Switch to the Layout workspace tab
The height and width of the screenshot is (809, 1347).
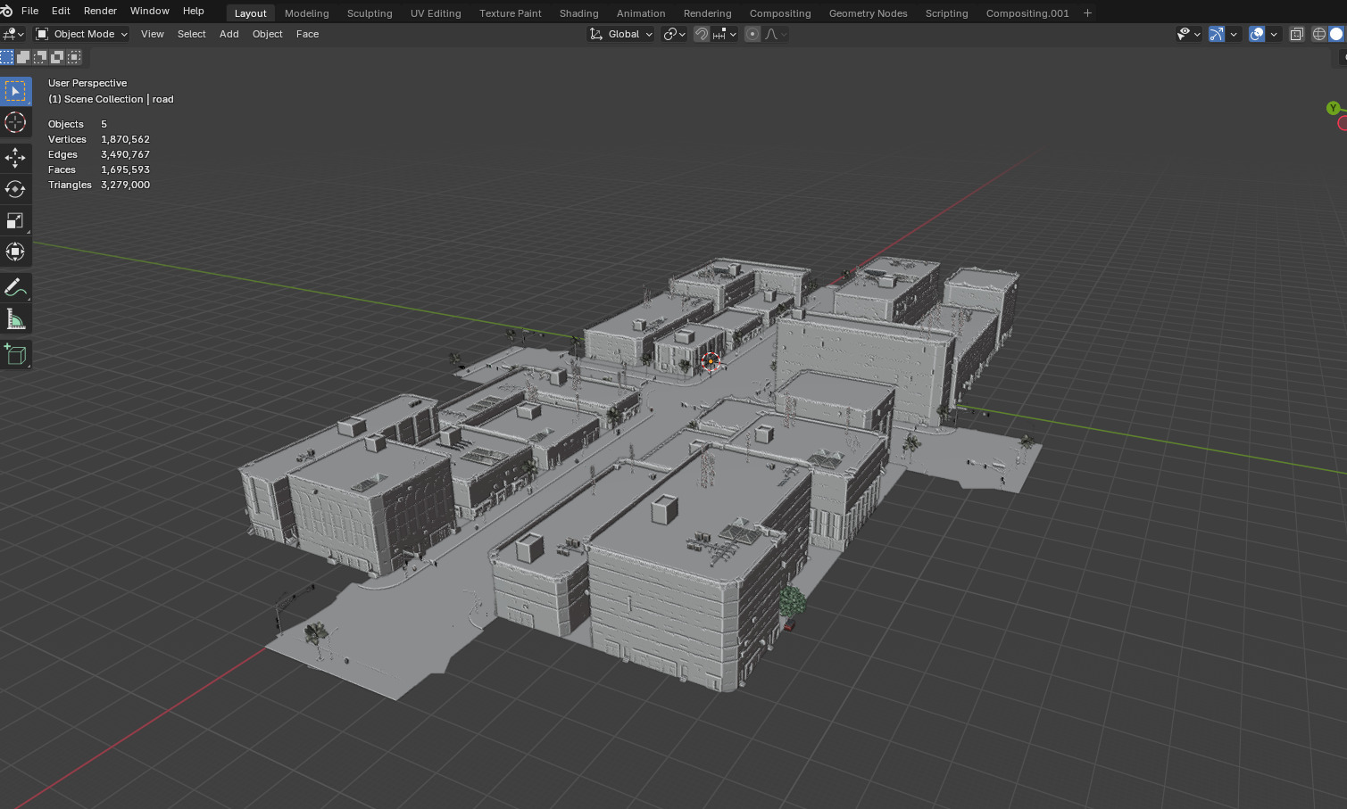(x=250, y=13)
